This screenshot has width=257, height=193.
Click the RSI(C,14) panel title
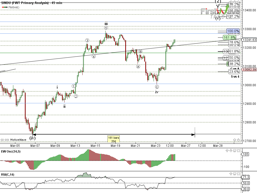[x=8, y=174]
